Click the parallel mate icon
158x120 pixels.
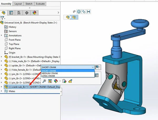pos(83,11)
